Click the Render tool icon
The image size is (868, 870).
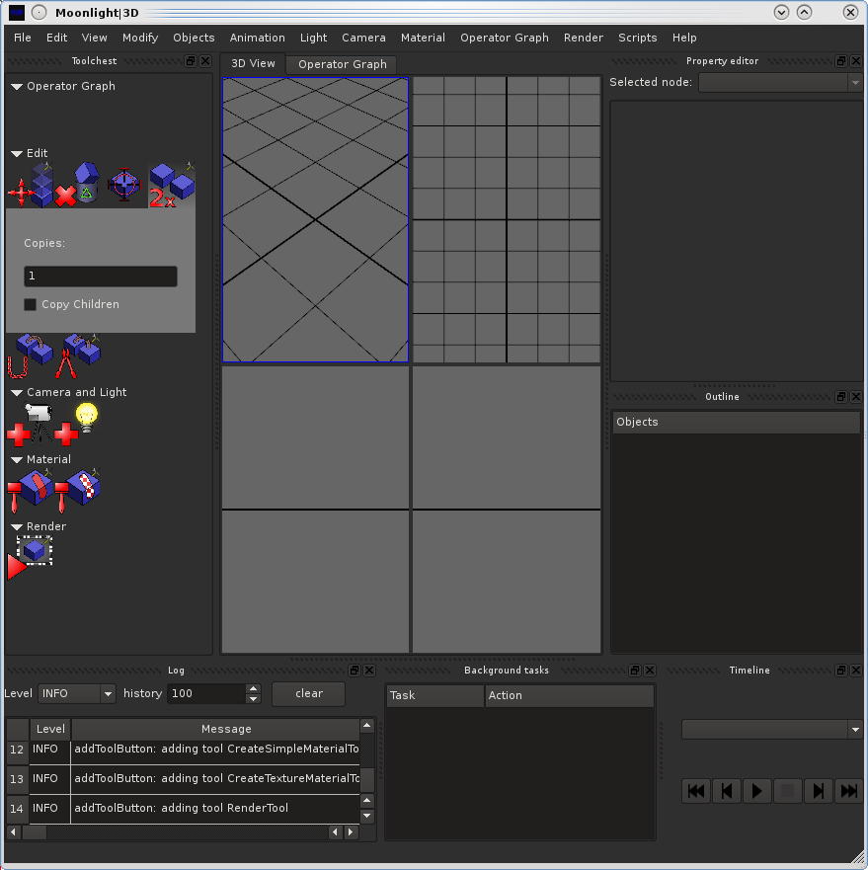click(x=31, y=558)
